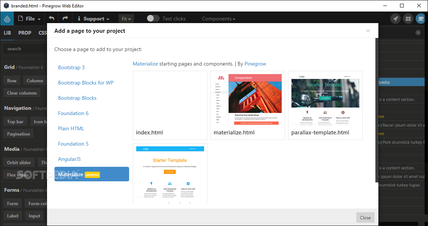This screenshot has width=428, height=226.
Task: Open the Support dropdown menu
Action: tap(93, 19)
